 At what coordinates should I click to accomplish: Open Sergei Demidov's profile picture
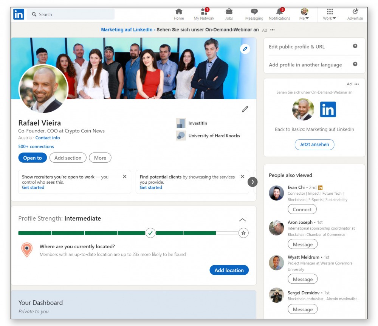[276, 295]
